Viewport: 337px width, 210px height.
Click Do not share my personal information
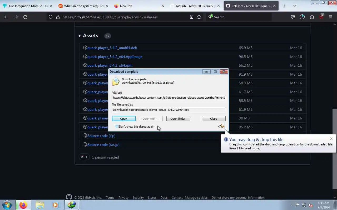pos(238,198)
